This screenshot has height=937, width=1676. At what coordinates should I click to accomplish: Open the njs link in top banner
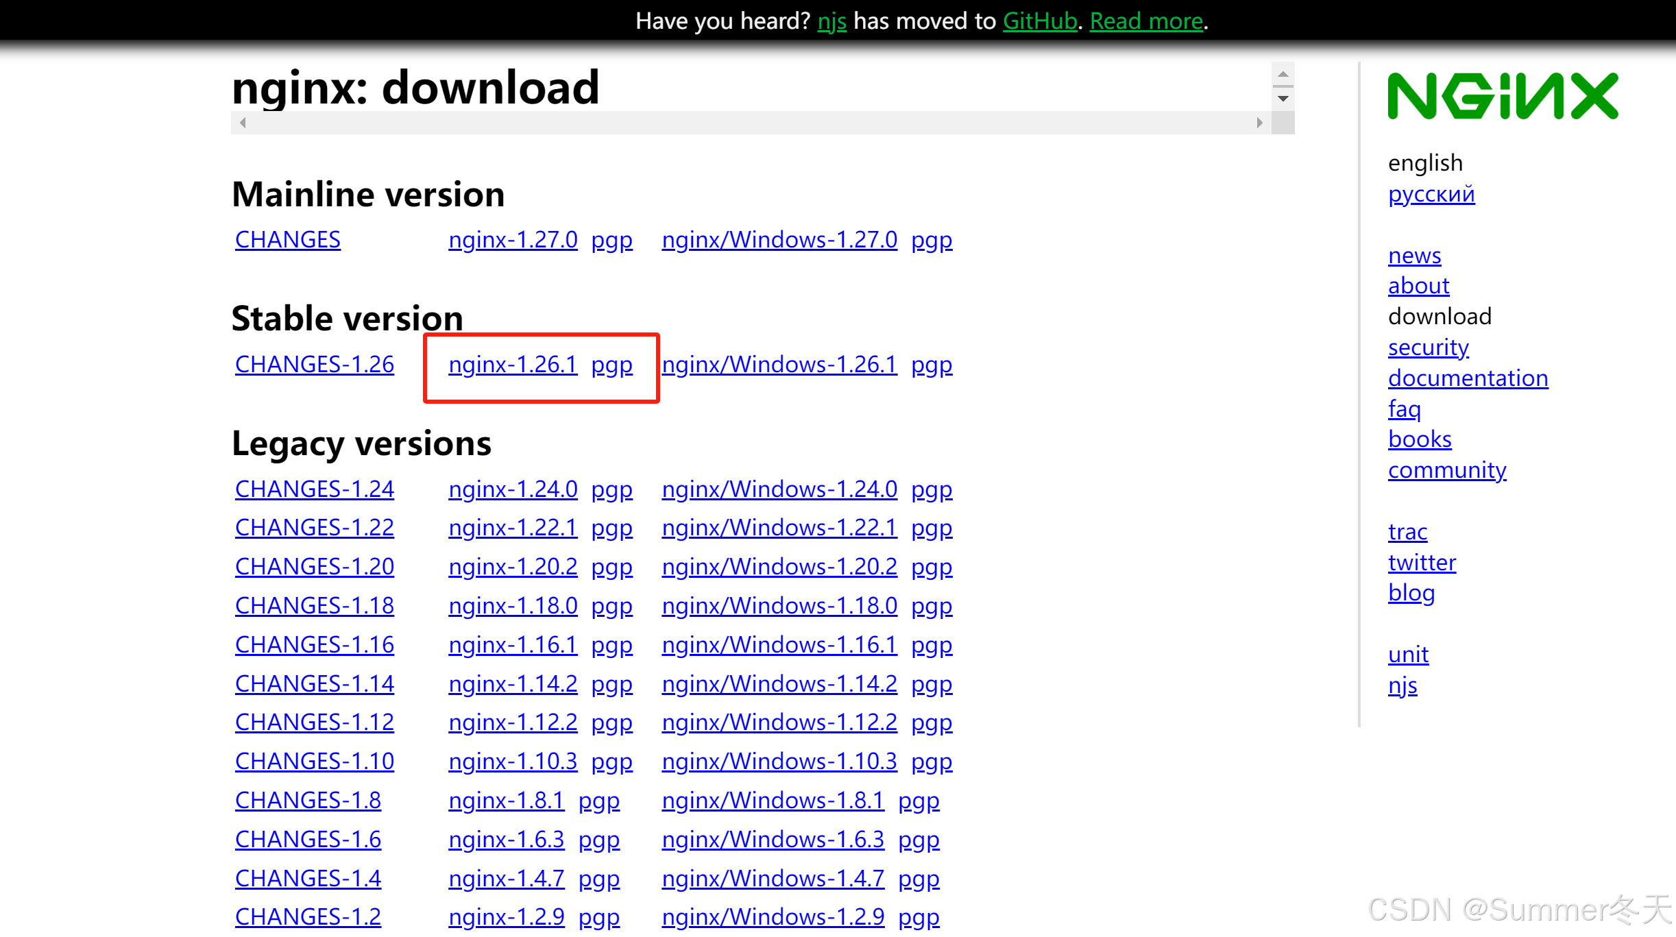coord(832,21)
